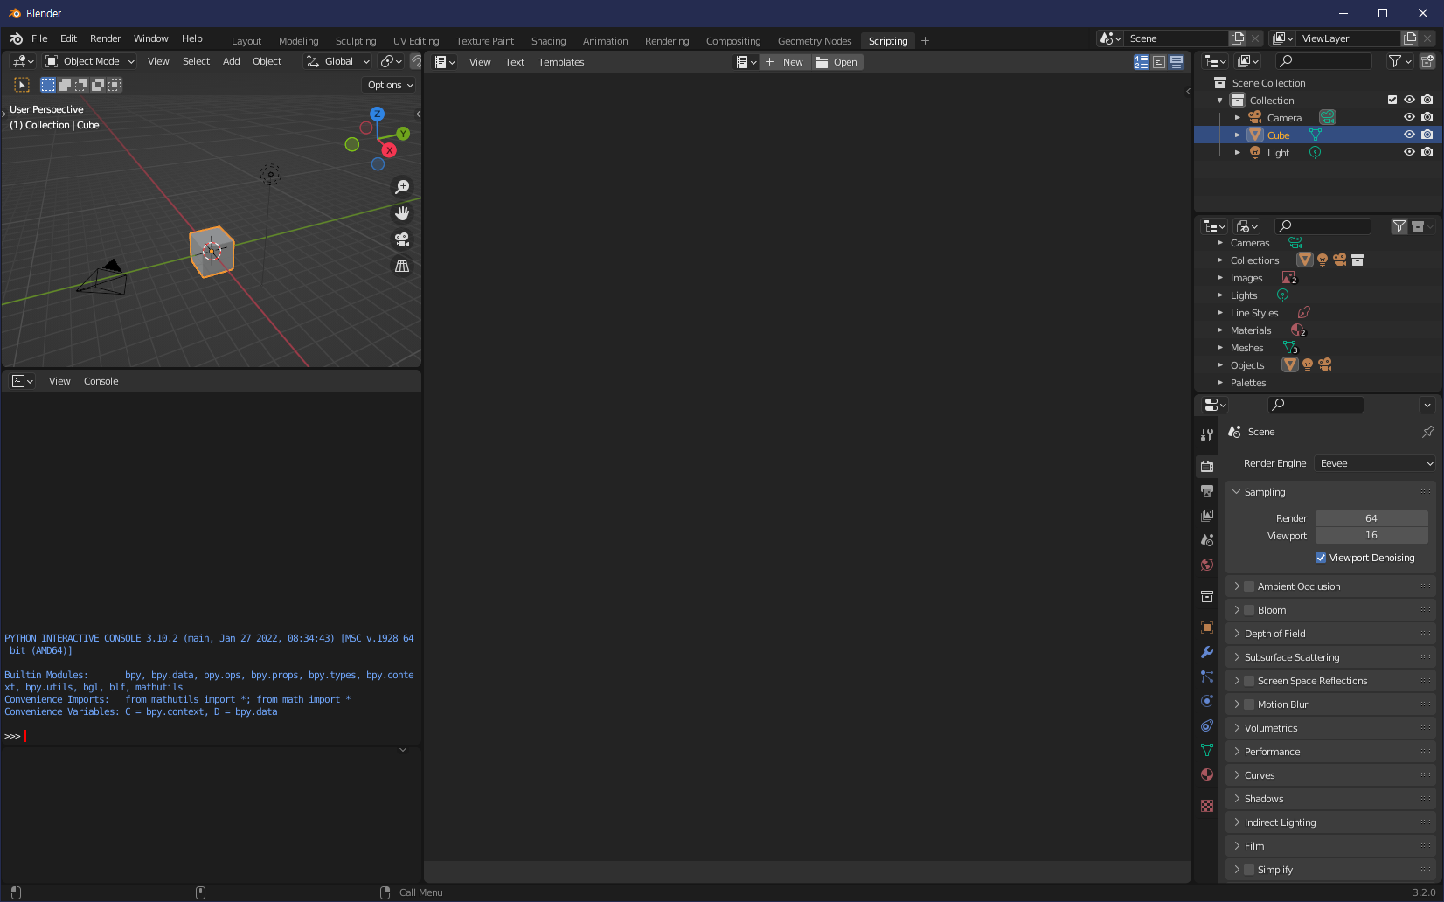This screenshot has height=902, width=1444.
Task: Open the Texture properties checker tab
Action: pos(1207,806)
